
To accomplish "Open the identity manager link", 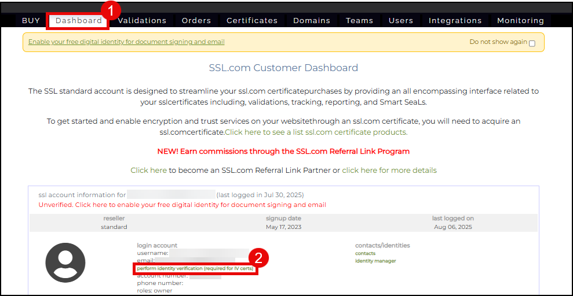I will click(x=375, y=261).
